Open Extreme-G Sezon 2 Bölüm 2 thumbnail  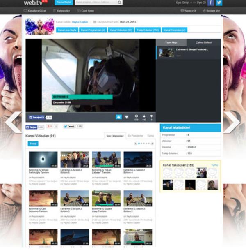click(x=138, y=198)
